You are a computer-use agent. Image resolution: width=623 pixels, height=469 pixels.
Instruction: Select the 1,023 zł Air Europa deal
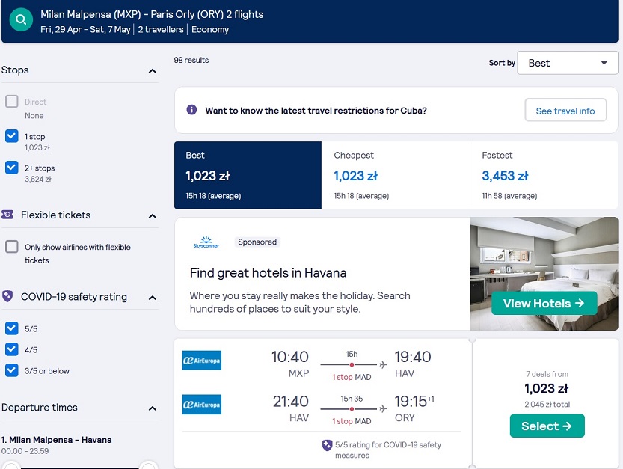[x=547, y=426]
